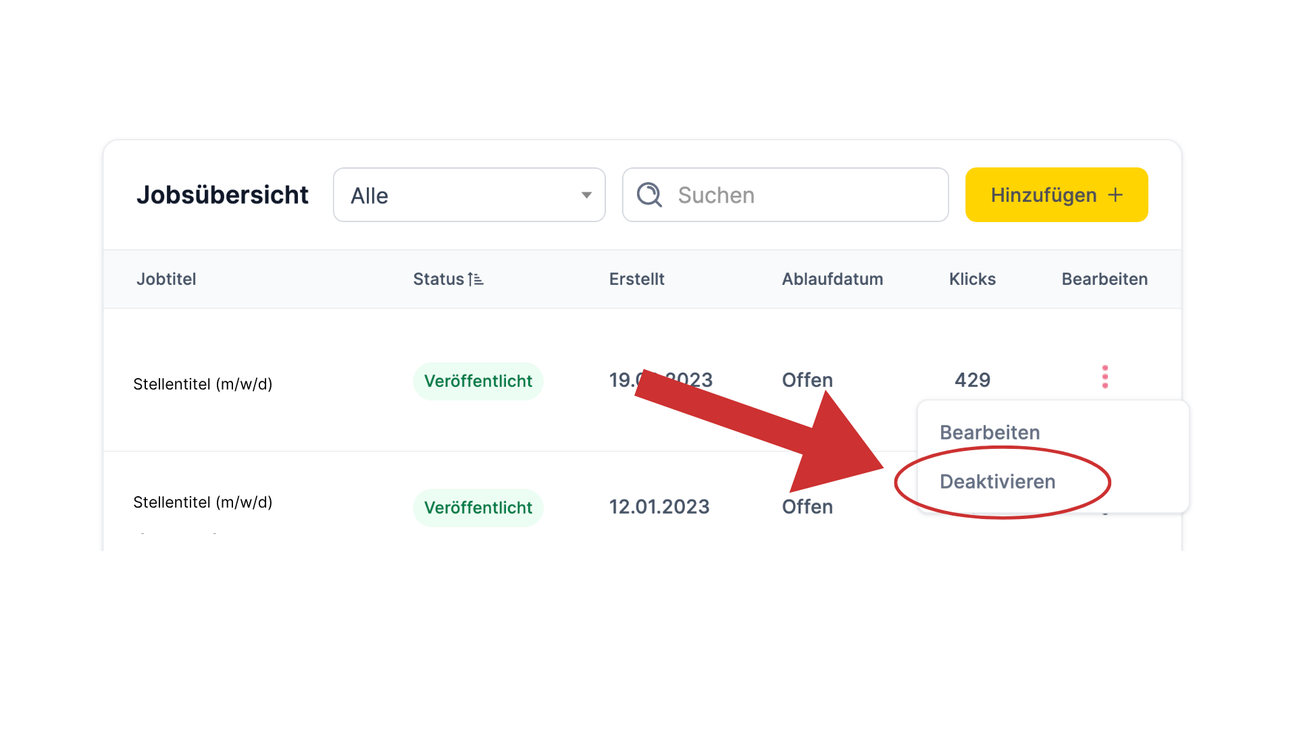Click the first Veröffentlicht status badge
This screenshot has width=1297, height=729.
click(x=478, y=381)
